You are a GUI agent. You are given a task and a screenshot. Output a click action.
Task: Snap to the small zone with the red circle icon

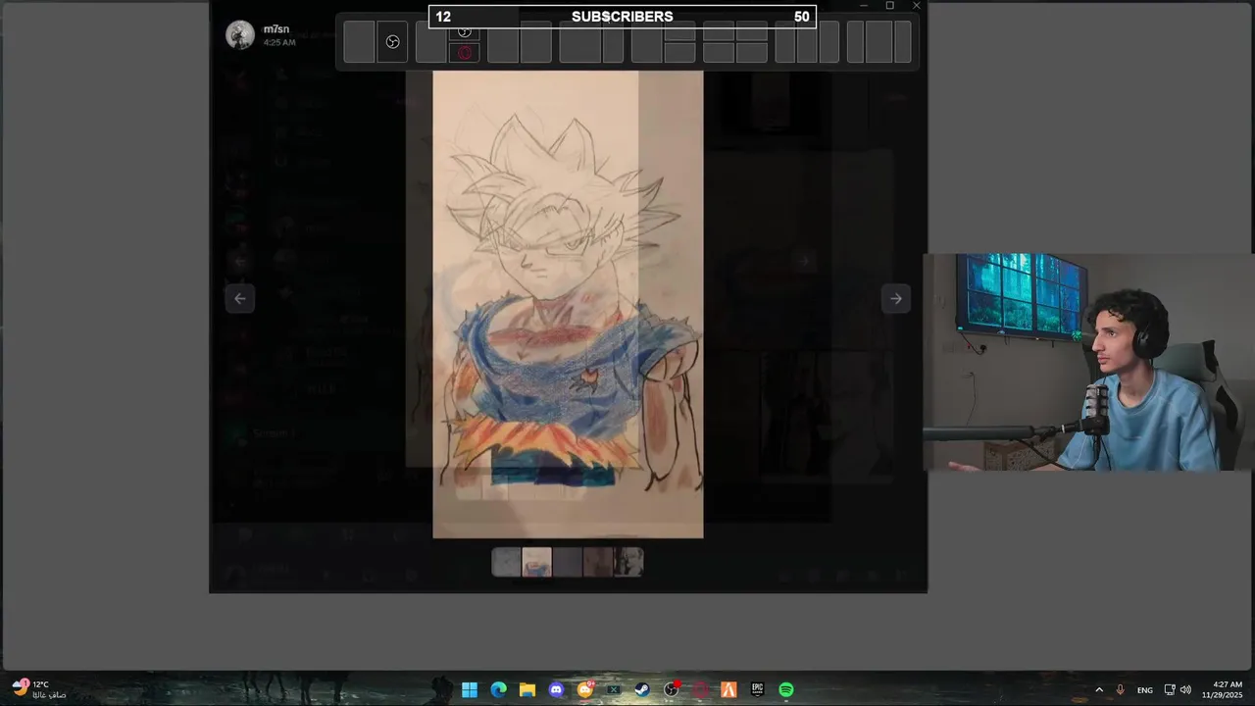point(465,53)
